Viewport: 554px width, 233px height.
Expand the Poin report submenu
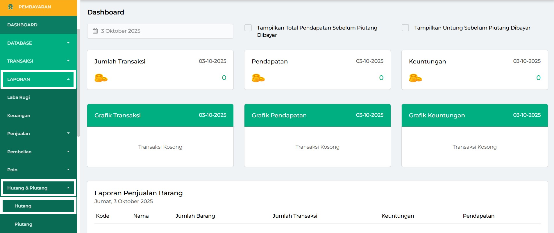click(38, 170)
